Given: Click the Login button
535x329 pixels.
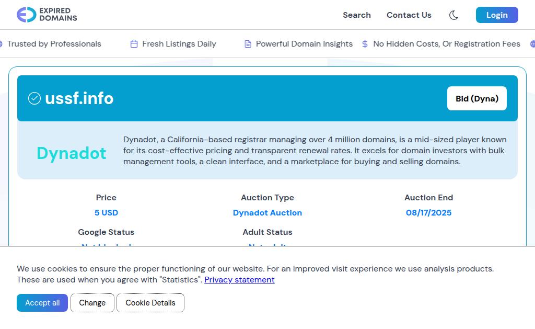Looking at the screenshot, I should click(x=497, y=15).
